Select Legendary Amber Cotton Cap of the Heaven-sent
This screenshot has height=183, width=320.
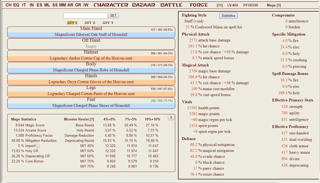pos(91,58)
